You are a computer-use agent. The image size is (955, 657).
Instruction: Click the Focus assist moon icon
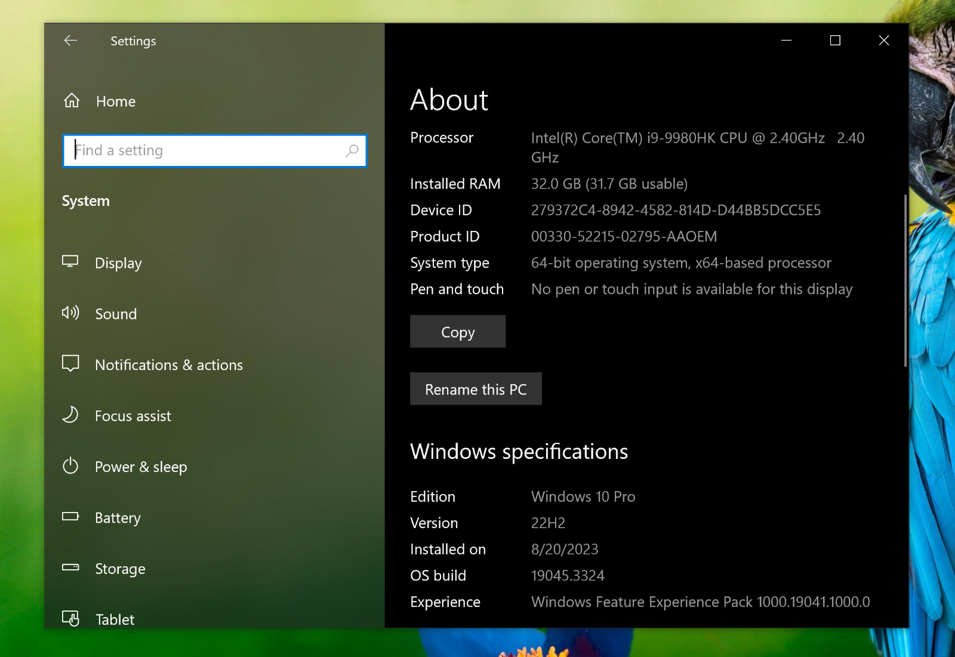coord(70,415)
